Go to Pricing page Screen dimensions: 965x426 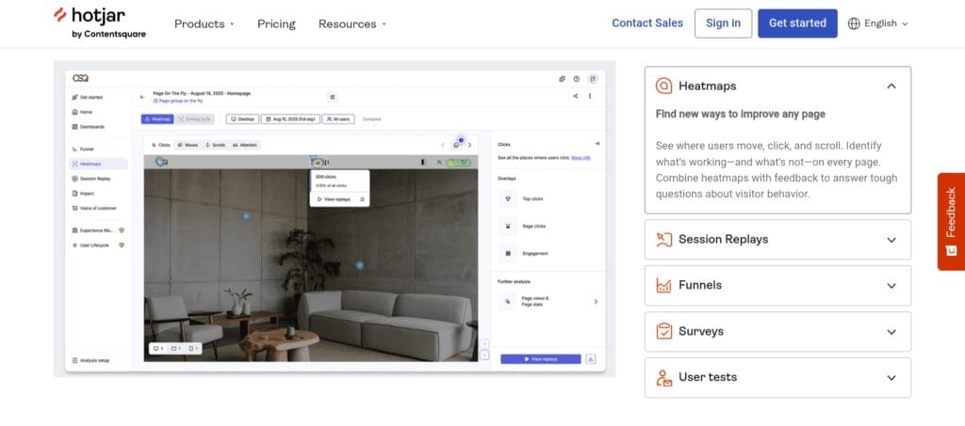point(276,24)
